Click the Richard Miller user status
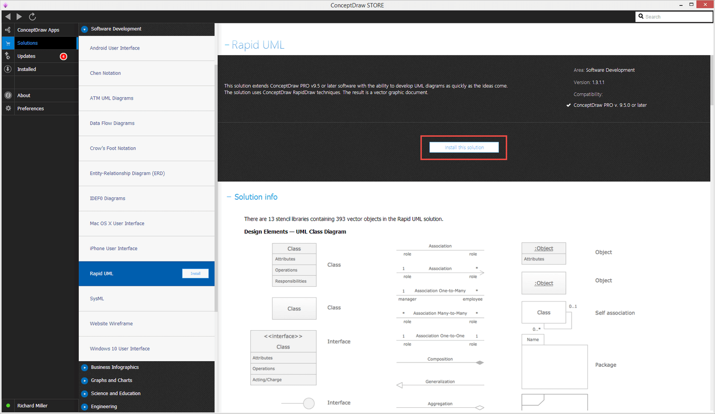 coord(32,406)
